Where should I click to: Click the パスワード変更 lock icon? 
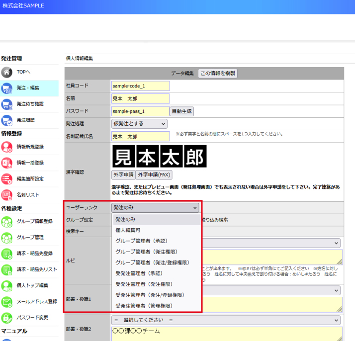pos(7,318)
